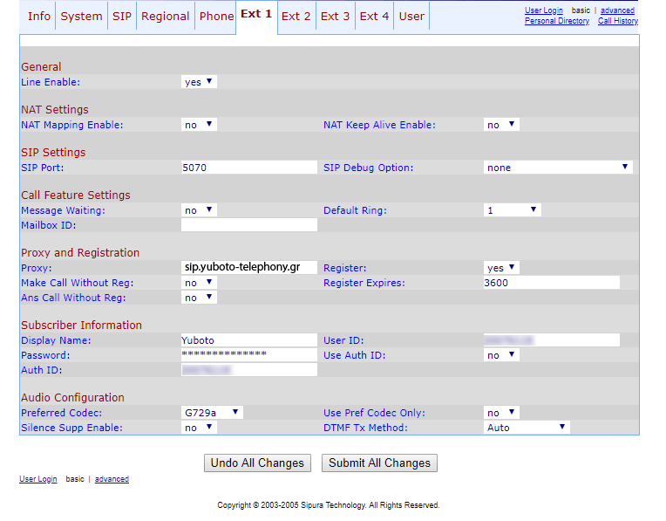The height and width of the screenshot is (521, 666).
Task: Click the top-right advanced view link
Action: pos(617,10)
